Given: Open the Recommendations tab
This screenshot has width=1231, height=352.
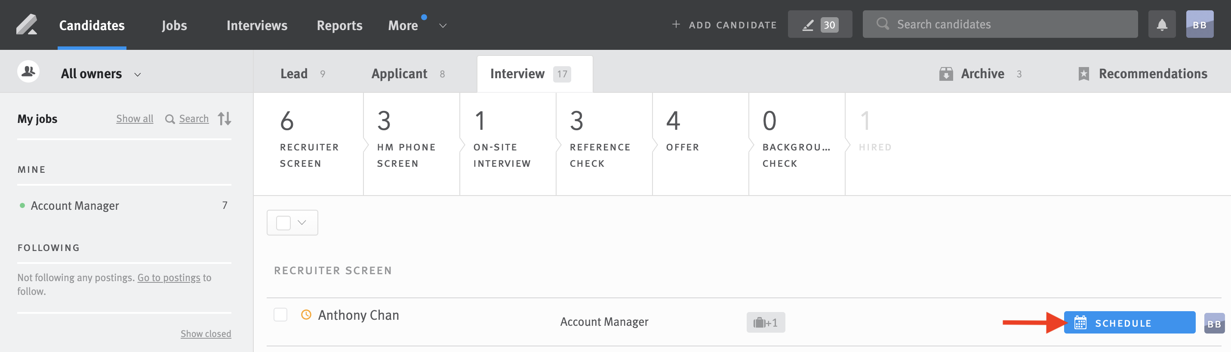Looking at the screenshot, I should click(x=1142, y=73).
